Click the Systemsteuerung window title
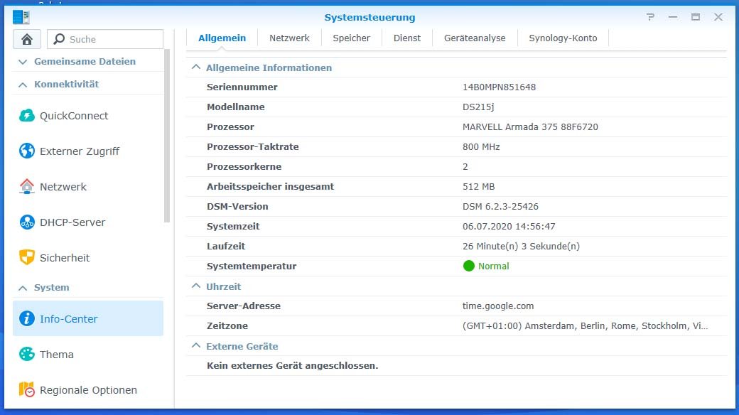The height and width of the screenshot is (415, 739). pyautogui.click(x=369, y=18)
